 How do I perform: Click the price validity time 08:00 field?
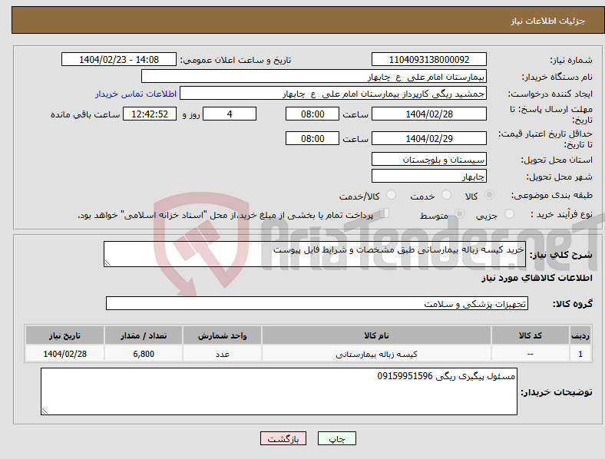click(312, 138)
